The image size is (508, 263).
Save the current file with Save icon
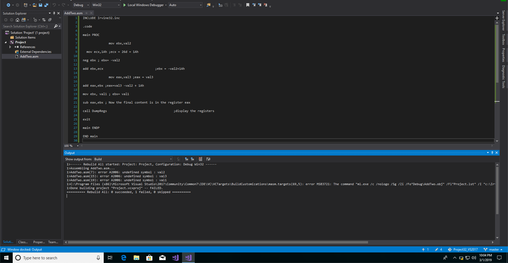click(x=40, y=5)
